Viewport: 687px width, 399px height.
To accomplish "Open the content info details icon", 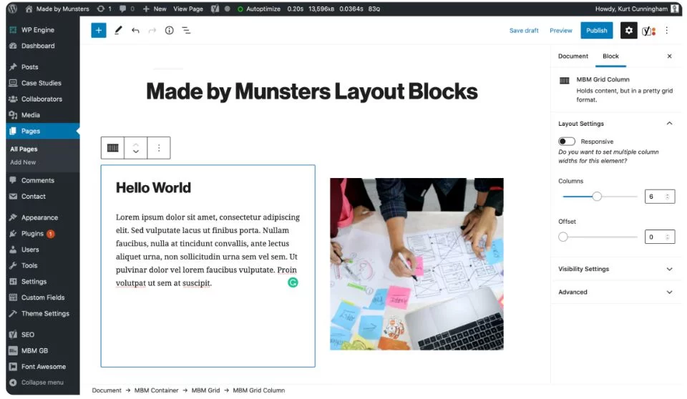I will [x=169, y=30].
